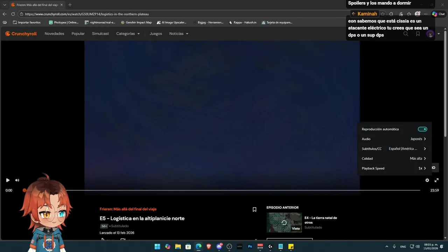Open File Explorer from taskbar

pos(178,246)
